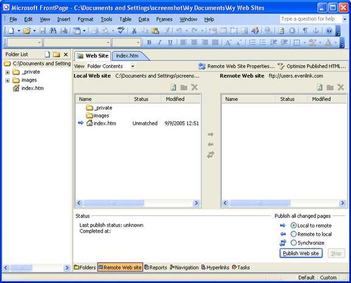Click the Modified column header in Remote list
351x283 pixels.
point(327,99)
